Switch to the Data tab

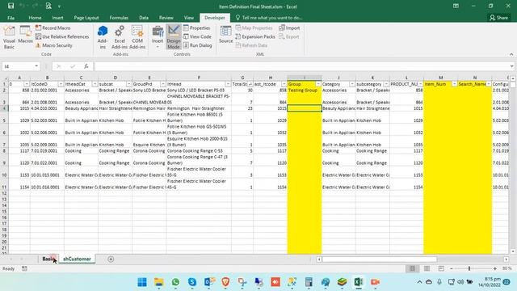point(144,18)
